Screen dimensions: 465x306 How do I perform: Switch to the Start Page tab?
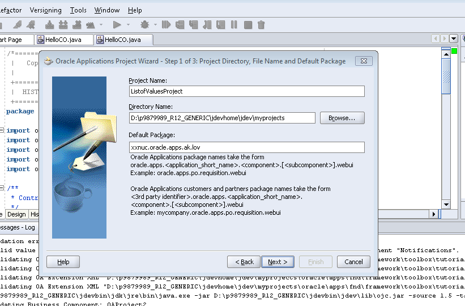[x=16, y=40]
